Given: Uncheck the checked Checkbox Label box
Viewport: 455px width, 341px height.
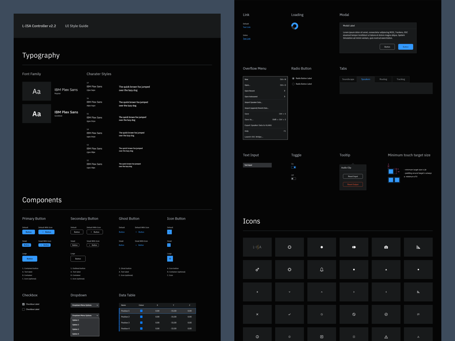Looking at the screenshot, I should coord(23,304).
